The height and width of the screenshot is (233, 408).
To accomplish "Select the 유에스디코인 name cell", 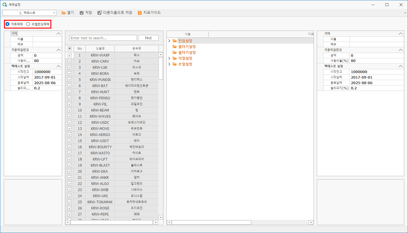I will 137,122.
